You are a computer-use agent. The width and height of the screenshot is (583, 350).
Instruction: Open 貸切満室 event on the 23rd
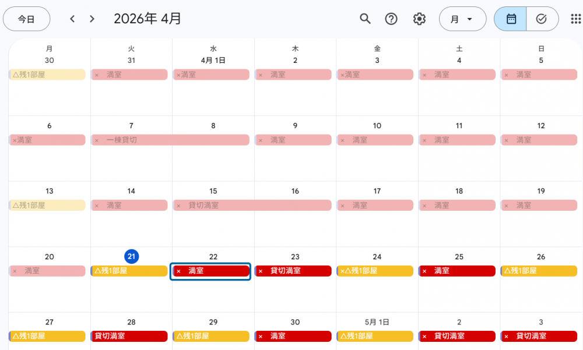(x=293, y=271)
